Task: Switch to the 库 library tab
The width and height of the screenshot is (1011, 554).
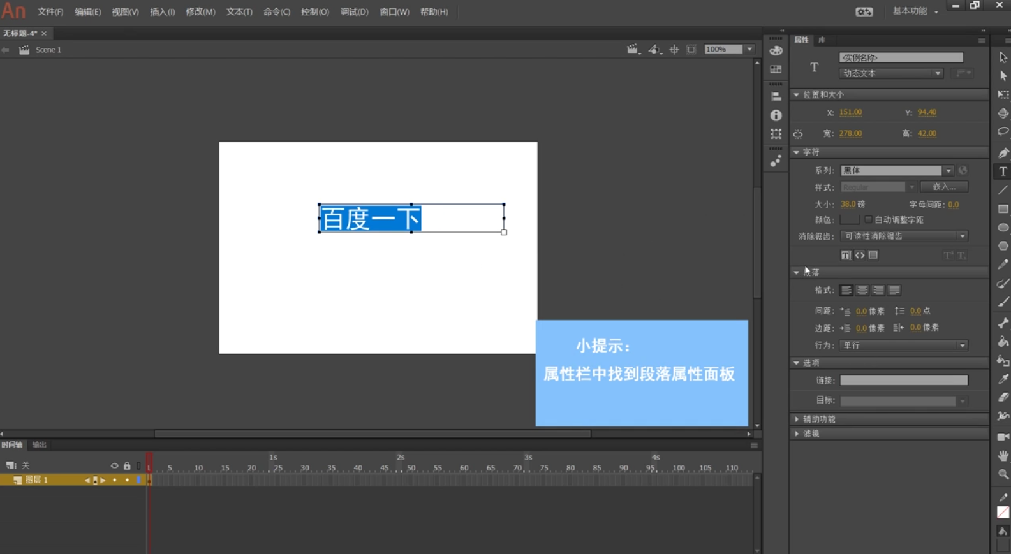Action: click(822, 40)
